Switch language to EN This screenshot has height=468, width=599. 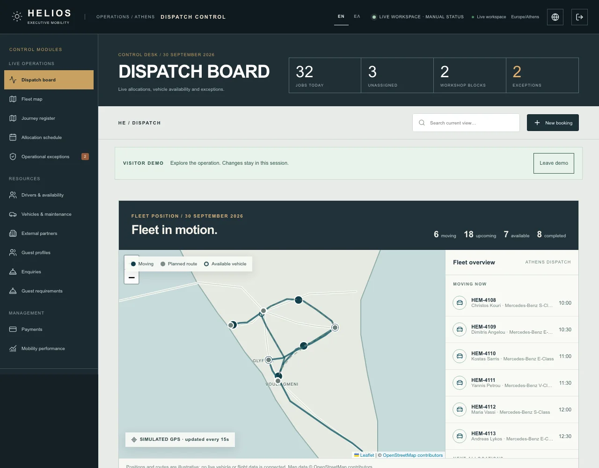click(341, 17)
